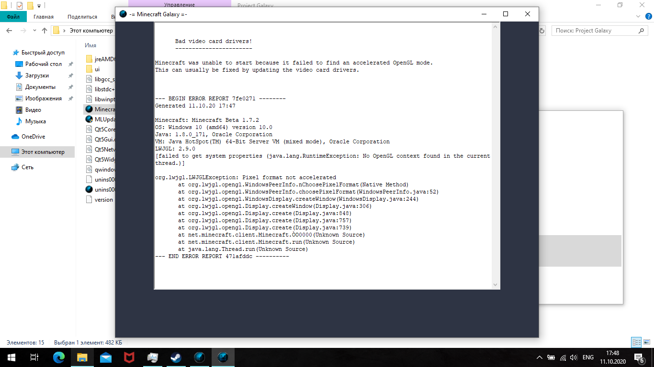Switch to the Главная ribbon tab
Image resolution: width=654 pixels, height=367 pixels.
pyautogui.click(x=44, y=17)
